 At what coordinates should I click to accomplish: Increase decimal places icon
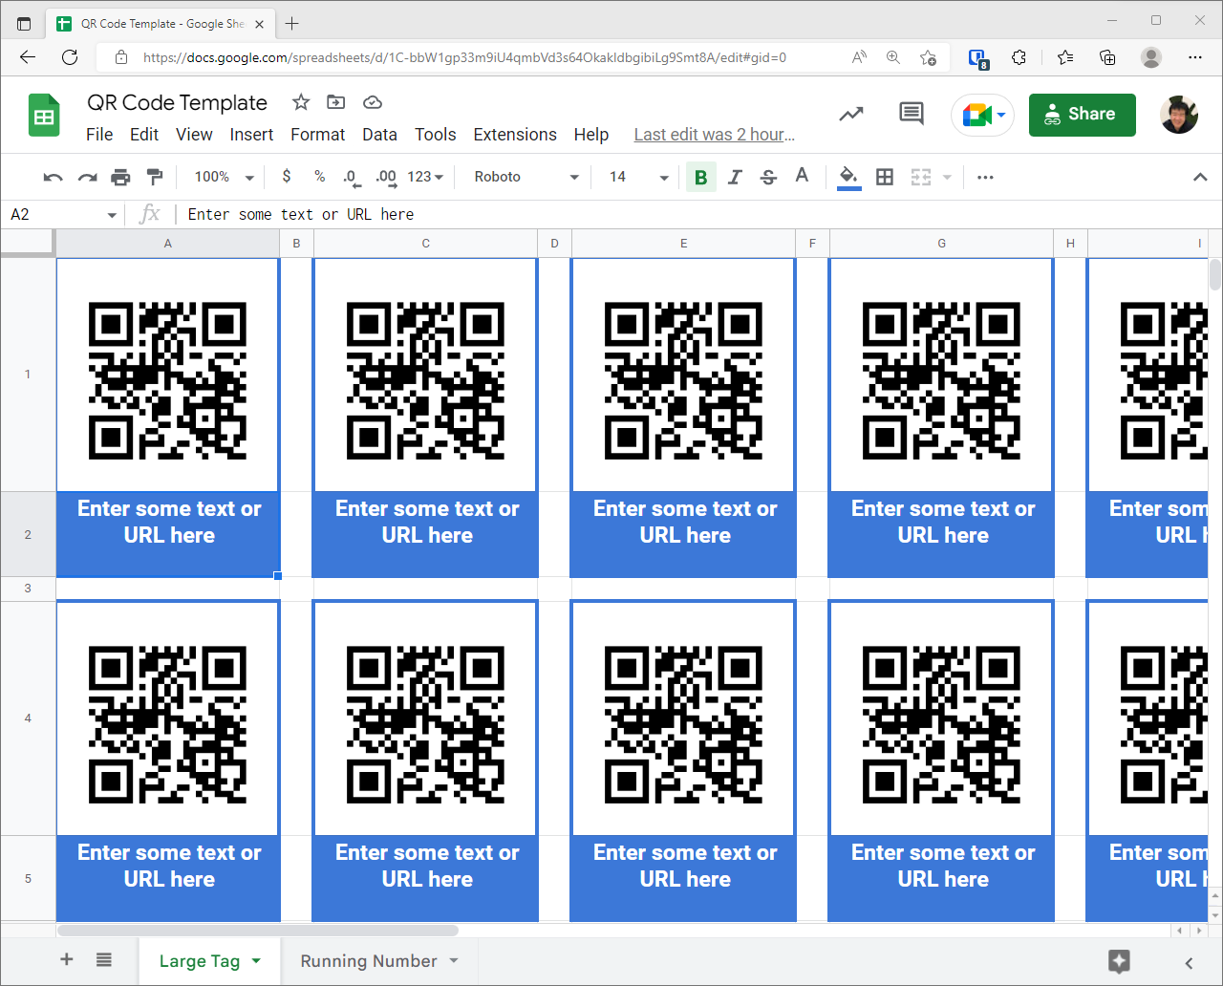(x=386, y=177)
